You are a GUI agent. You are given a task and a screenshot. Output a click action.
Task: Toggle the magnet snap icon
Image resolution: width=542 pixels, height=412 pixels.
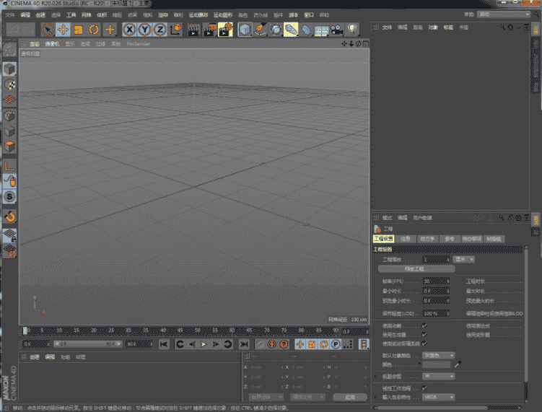tap(9, 216)
